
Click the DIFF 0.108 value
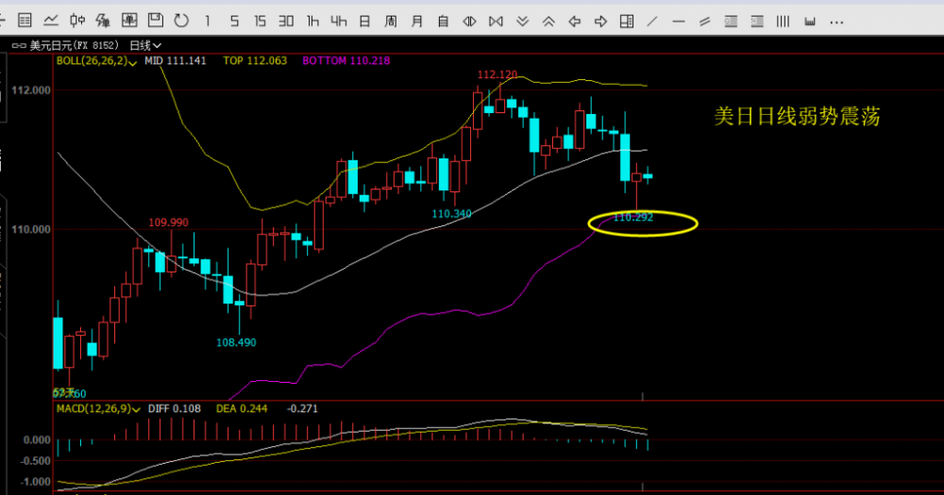[x=175, y=409]
